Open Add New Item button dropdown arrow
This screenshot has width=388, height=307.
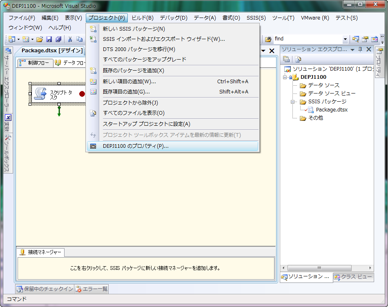tap(32, 39)
